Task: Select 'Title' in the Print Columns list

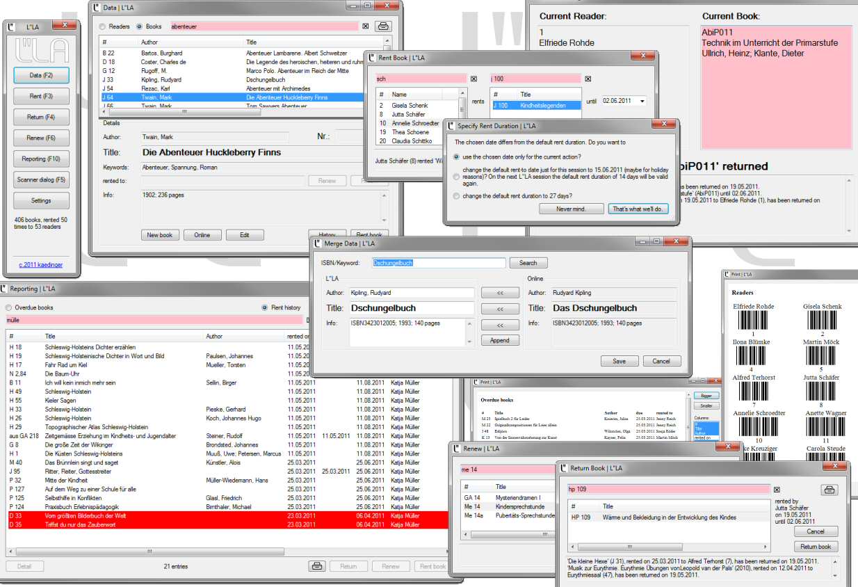Action: click(699, 429)
